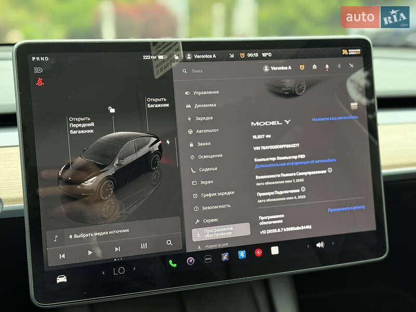
Task: Open the red media player app
Action: coord(258,252)
